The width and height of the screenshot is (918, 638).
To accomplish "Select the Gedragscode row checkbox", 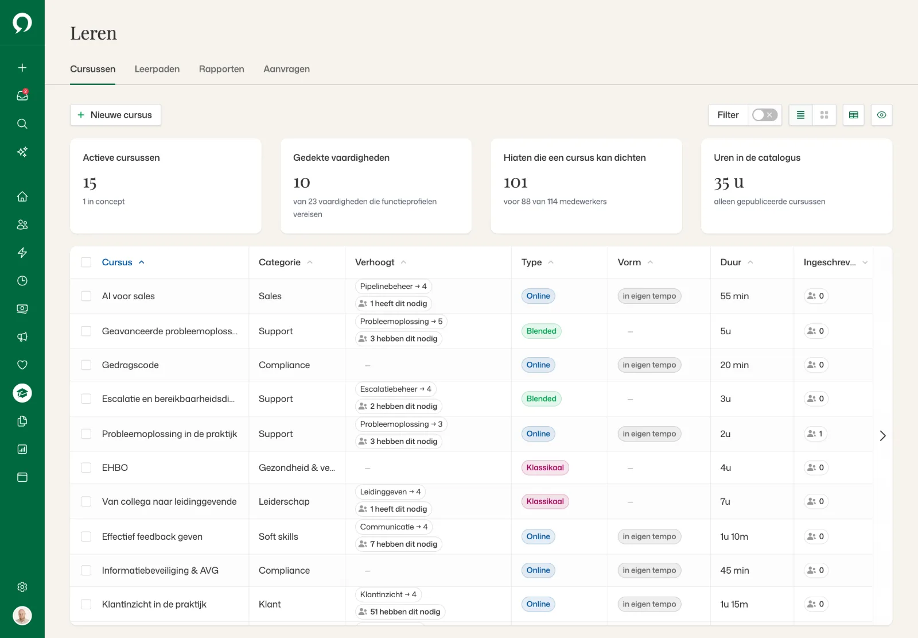I will pos(86,365).
